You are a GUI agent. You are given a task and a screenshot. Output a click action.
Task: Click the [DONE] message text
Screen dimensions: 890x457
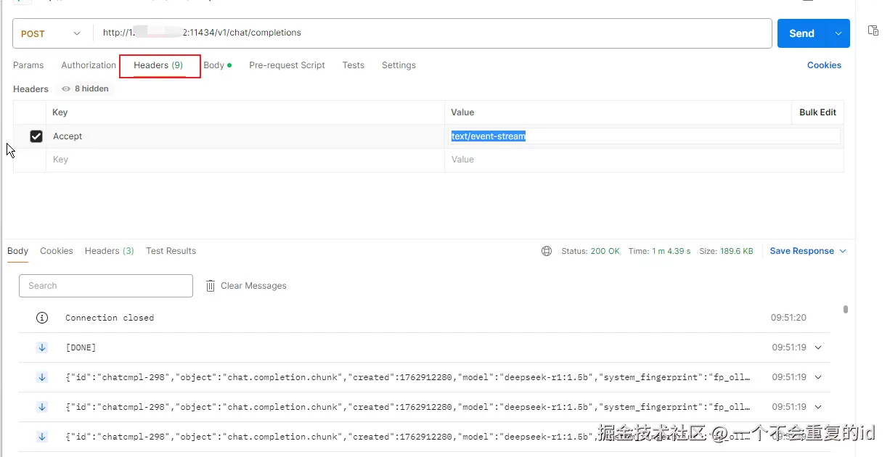tap(81, 347)
